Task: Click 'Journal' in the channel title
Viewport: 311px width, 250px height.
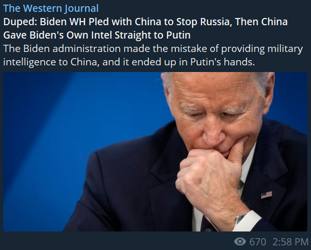Action: coord(82,8)
